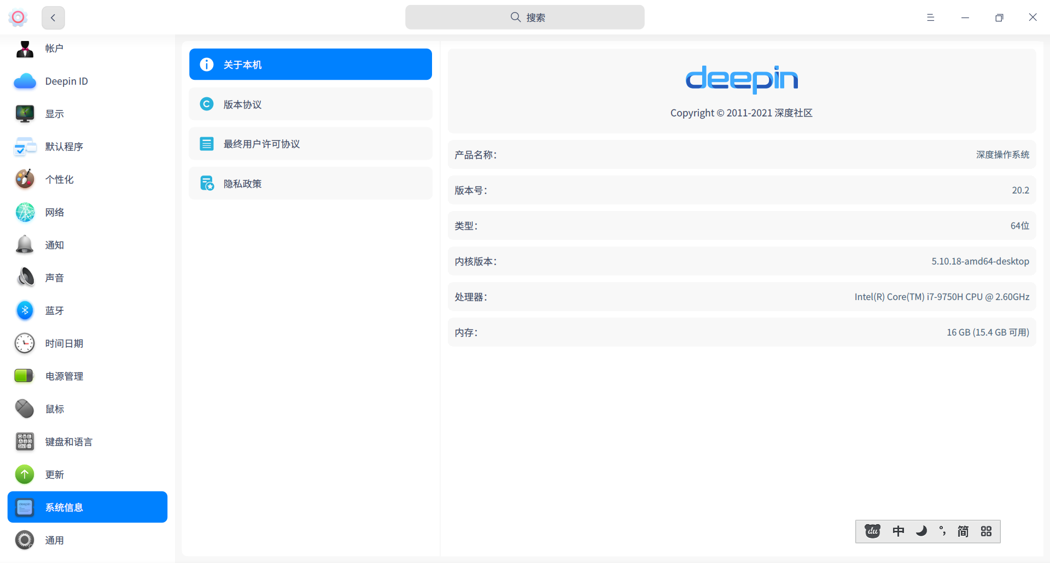Open 电源管理 settings label
This screenshot has width=1050, height=563.
coord(64,376)
